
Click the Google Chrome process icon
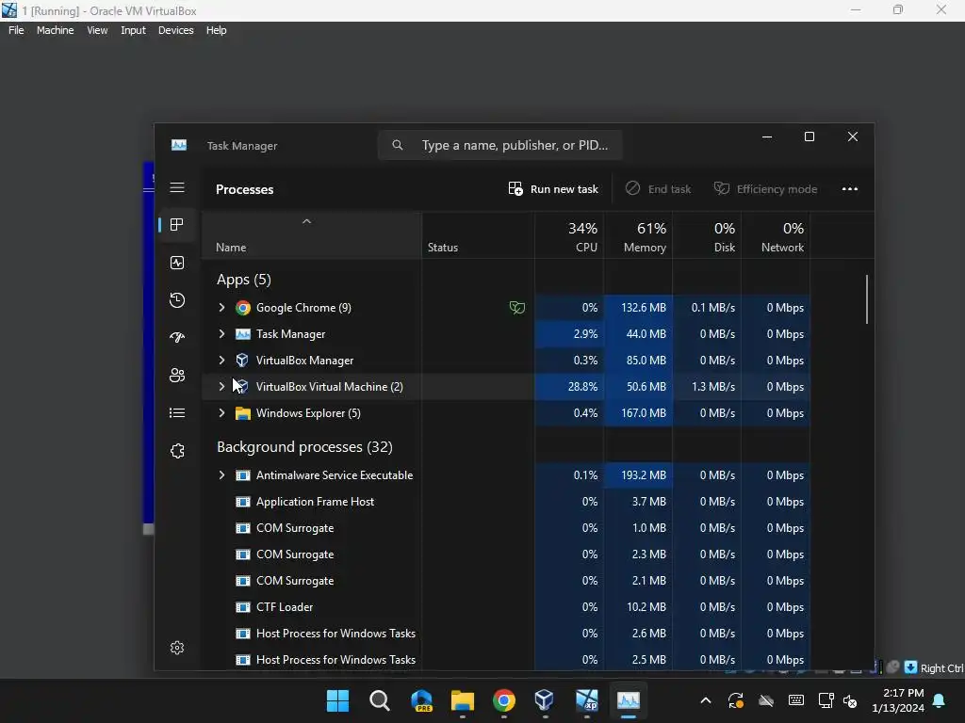[243, 308]
